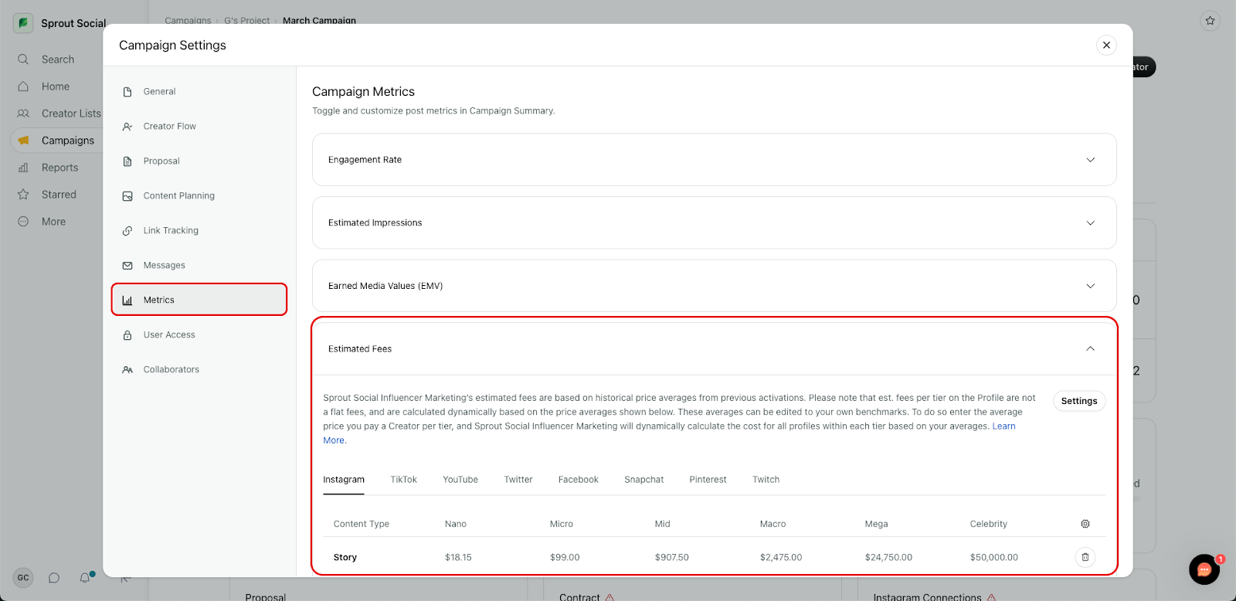Click the User Access lock icon
1236x601 pixels.
127,335
